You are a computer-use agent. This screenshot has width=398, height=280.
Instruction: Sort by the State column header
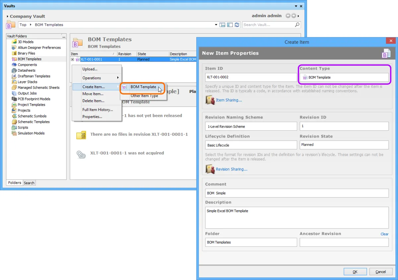click(x=153, y=54)
